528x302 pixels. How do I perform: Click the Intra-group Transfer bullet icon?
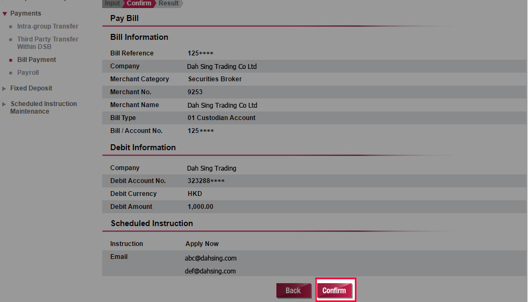click(11, 26)
